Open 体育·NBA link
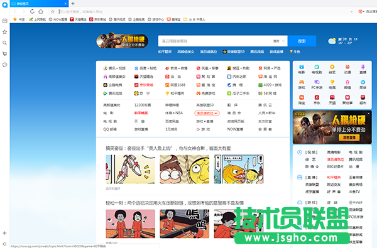 pyautogui.click(x=174, y=113)
